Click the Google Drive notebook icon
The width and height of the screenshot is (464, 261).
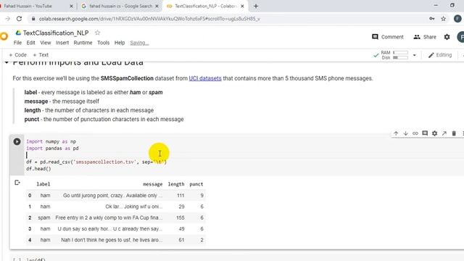[x=18, y=33]
